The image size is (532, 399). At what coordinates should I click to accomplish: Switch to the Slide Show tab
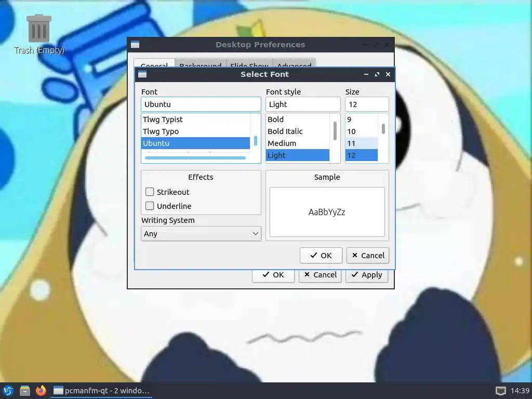[249, 63]
